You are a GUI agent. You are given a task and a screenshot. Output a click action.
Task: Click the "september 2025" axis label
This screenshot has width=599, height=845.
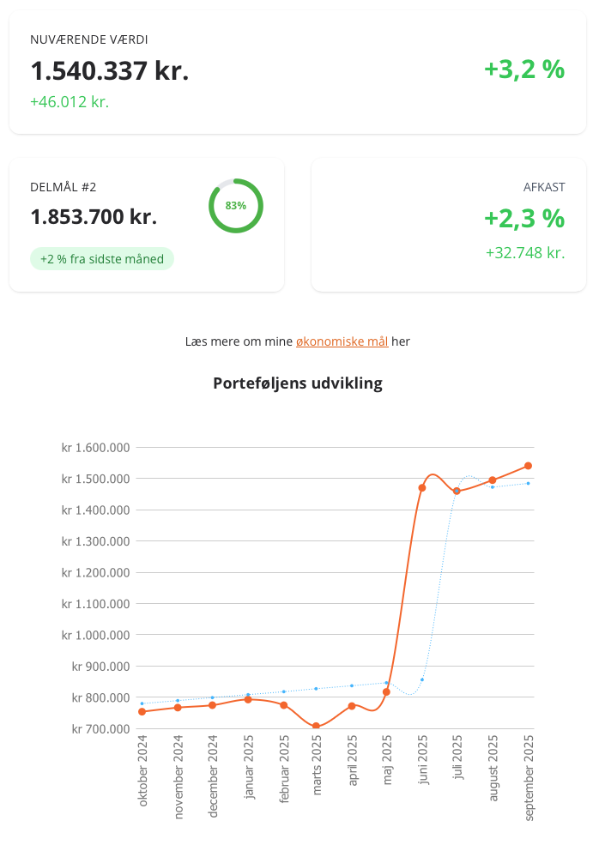(x=529, y=777)
